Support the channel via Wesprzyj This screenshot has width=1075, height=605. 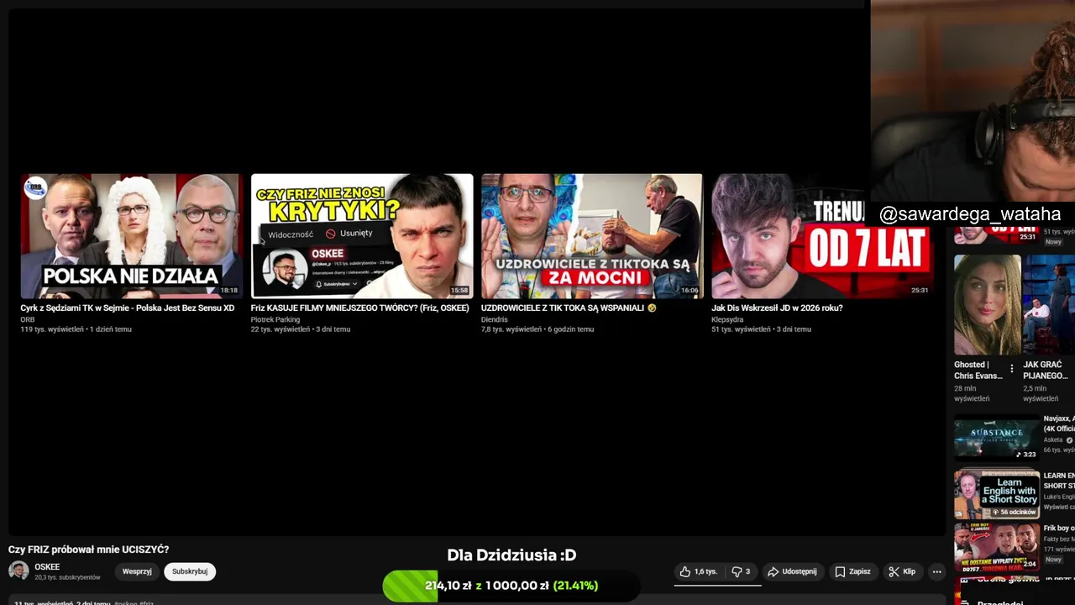137,571
